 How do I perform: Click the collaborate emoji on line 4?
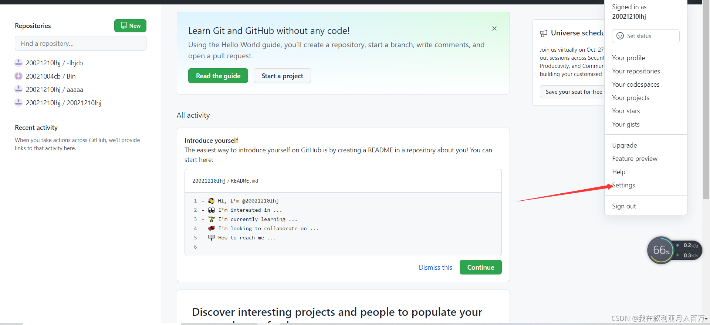[x=211, y=228]
